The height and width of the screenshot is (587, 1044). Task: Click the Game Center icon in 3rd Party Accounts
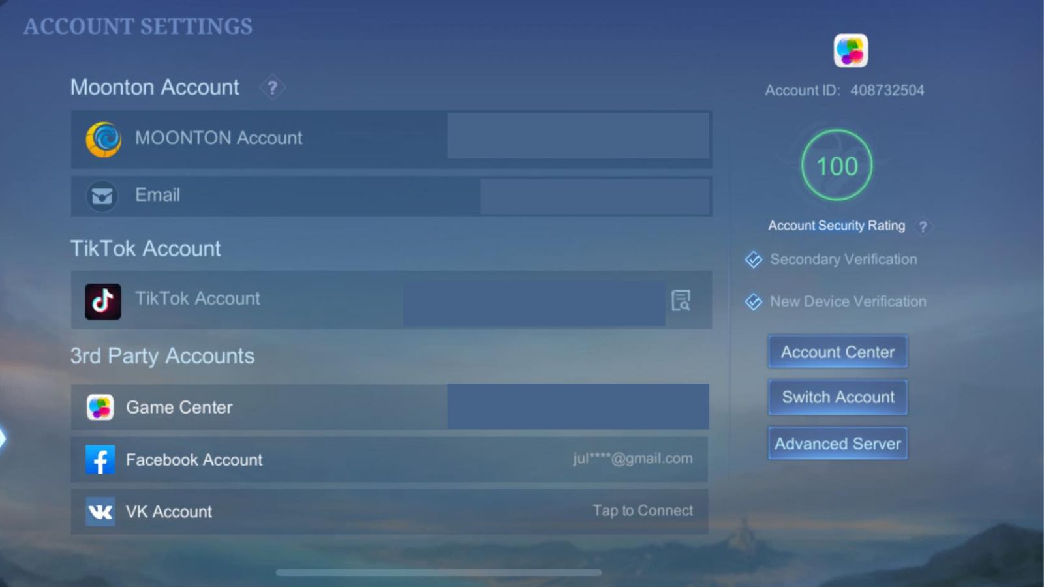[x=100, y=408]
